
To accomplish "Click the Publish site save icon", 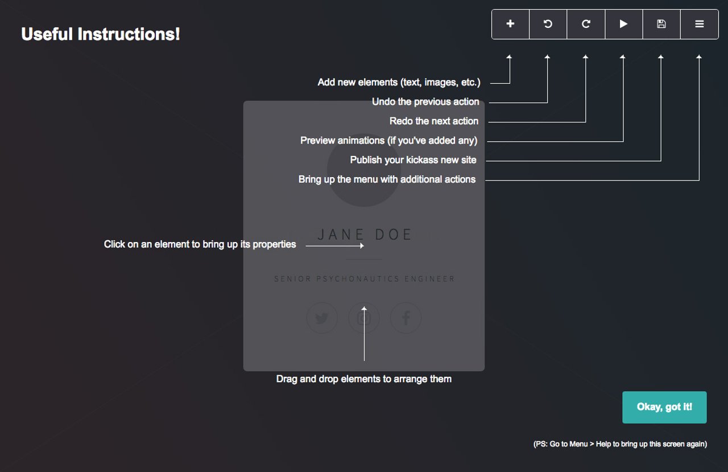I will tap(661, 24).
